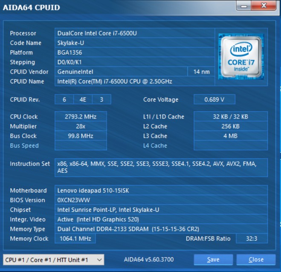Select the Multiplier 28x field

click(x=81, y=127)
